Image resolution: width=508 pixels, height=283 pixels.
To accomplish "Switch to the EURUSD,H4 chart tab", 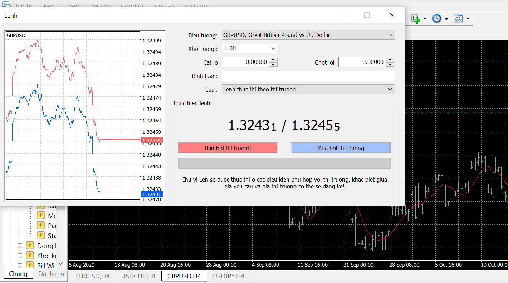I will tap(93, 276).
